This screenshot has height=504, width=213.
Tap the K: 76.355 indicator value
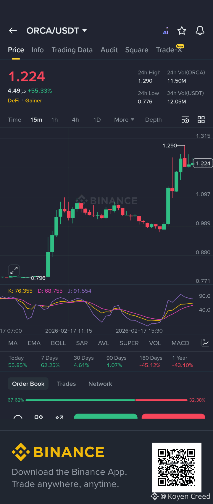(x=20, y=291)
